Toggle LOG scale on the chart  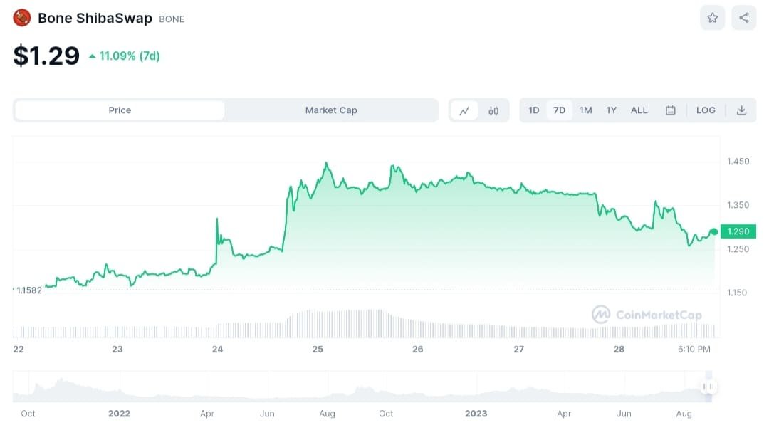pyautogui.click(x=706, y=110)
